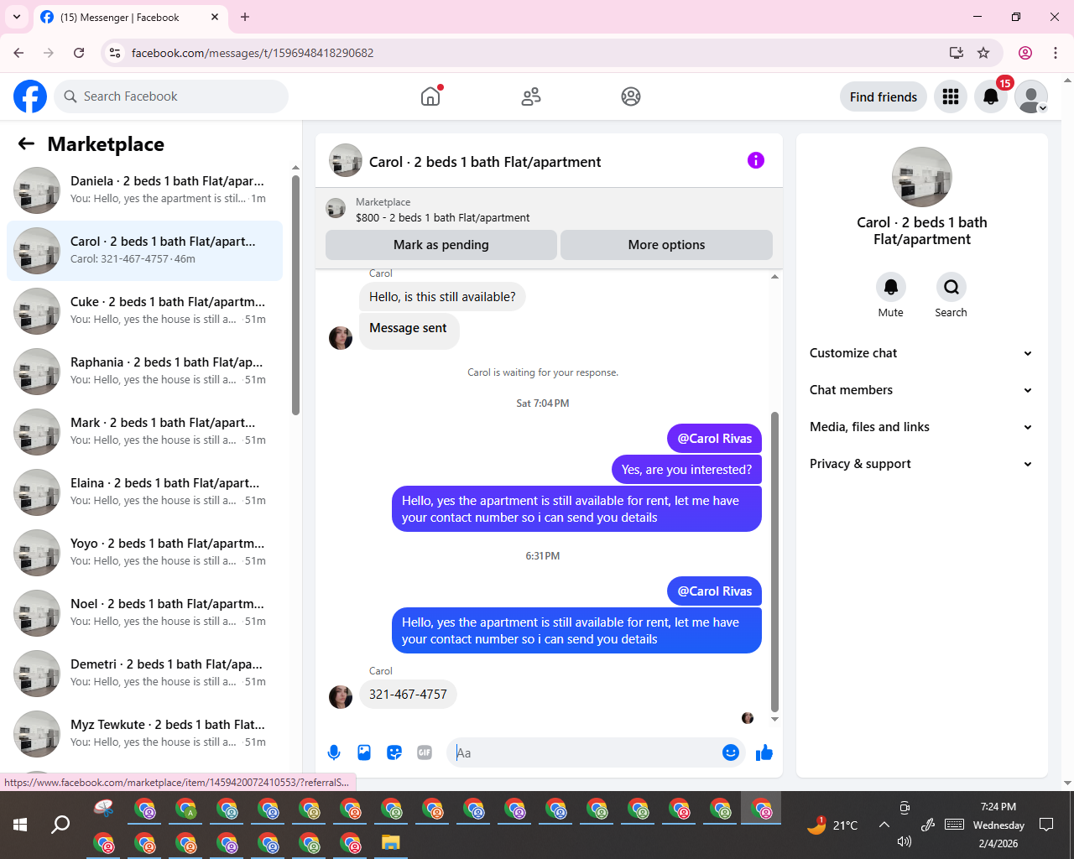
Task: Click Carol's Hello, is this still available message
Action: (x=442, y=297)
